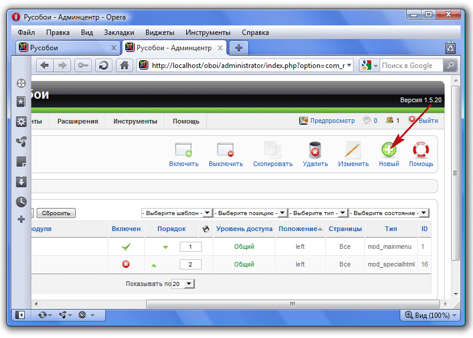Viewport: 473px width, 338px height.
Task: Open the 'Показывать по' 20 dropdown
Action: click(183, 284)
